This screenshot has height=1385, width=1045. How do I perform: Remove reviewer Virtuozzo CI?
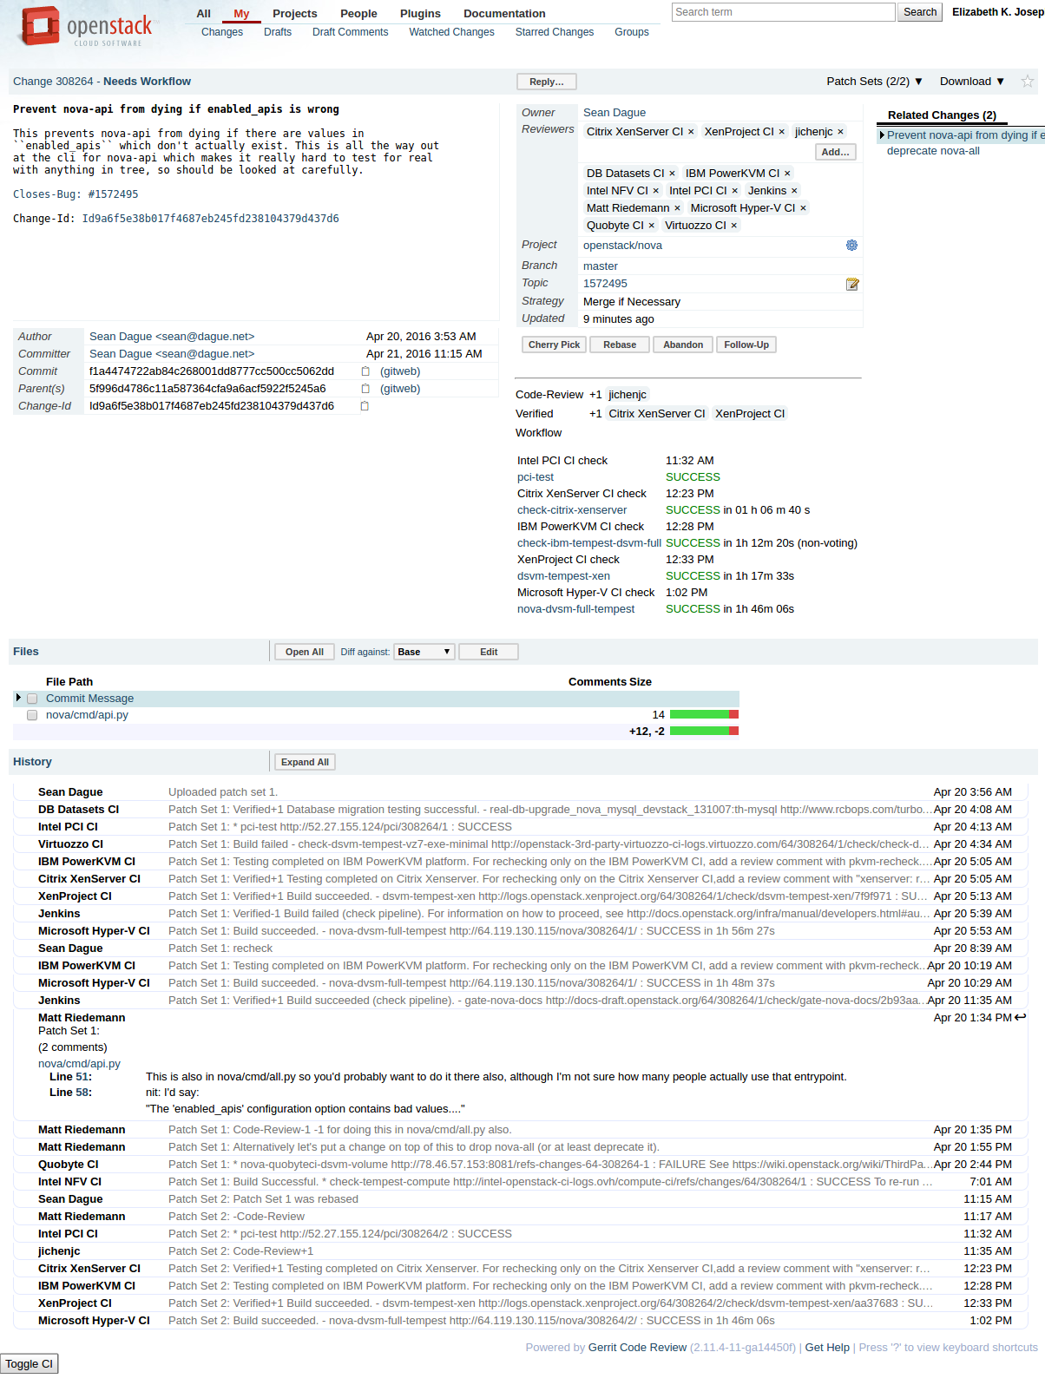coord(733,226)
